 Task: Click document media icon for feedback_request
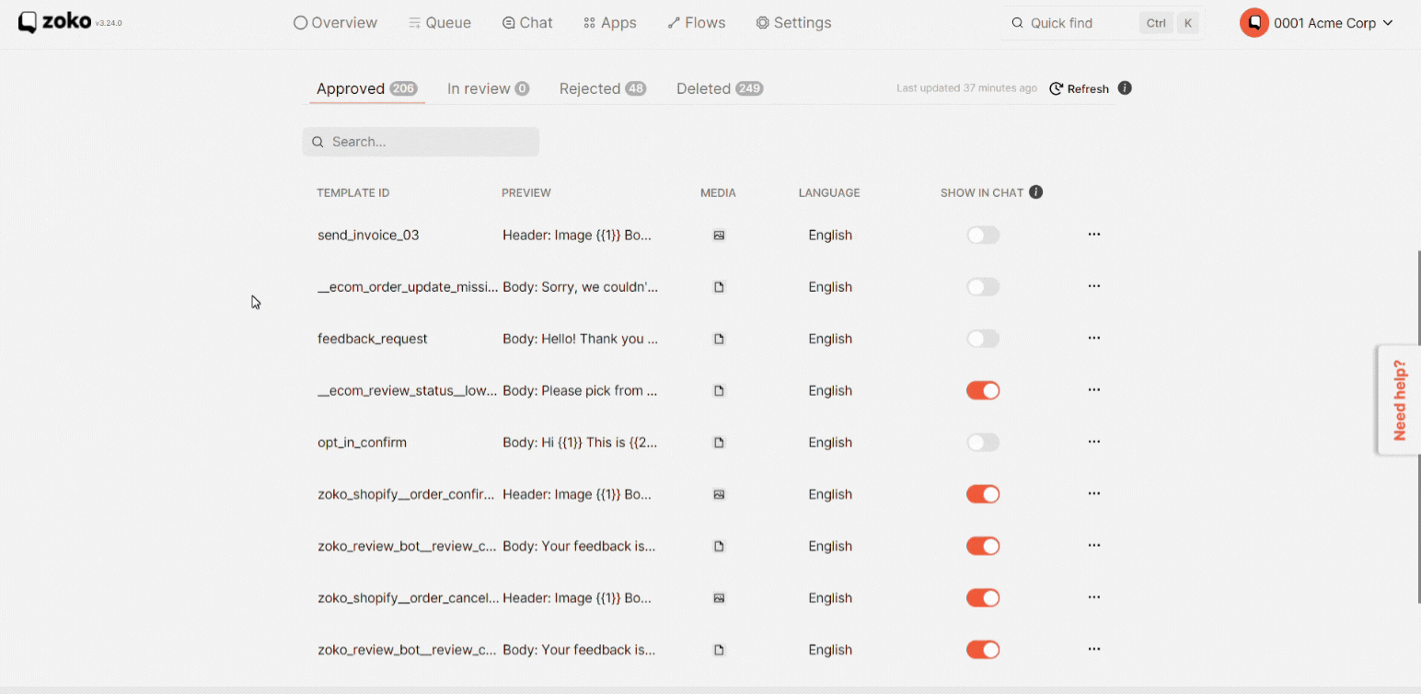point(719,339)
